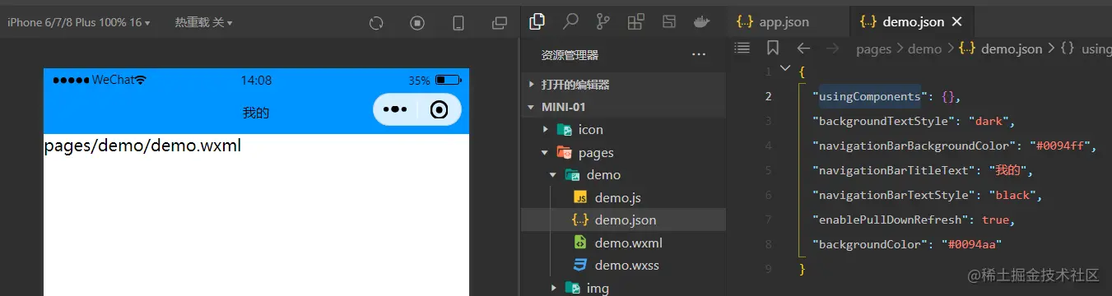Click the simulator stop icon
Image resolution: width=1112 pixels, height=296 pixels.
click(417, 23)
